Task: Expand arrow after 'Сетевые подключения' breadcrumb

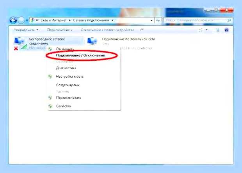Action: click(112, 20)
